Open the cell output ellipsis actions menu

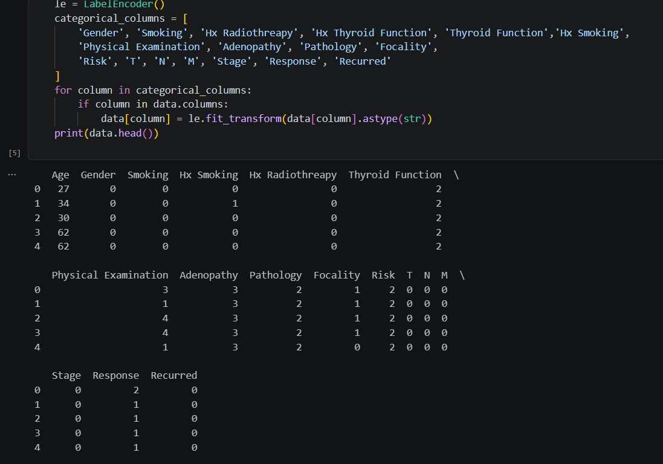pos(12,175)
